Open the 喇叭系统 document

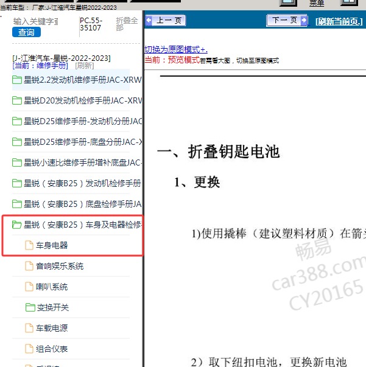click(x=52, y=287)
